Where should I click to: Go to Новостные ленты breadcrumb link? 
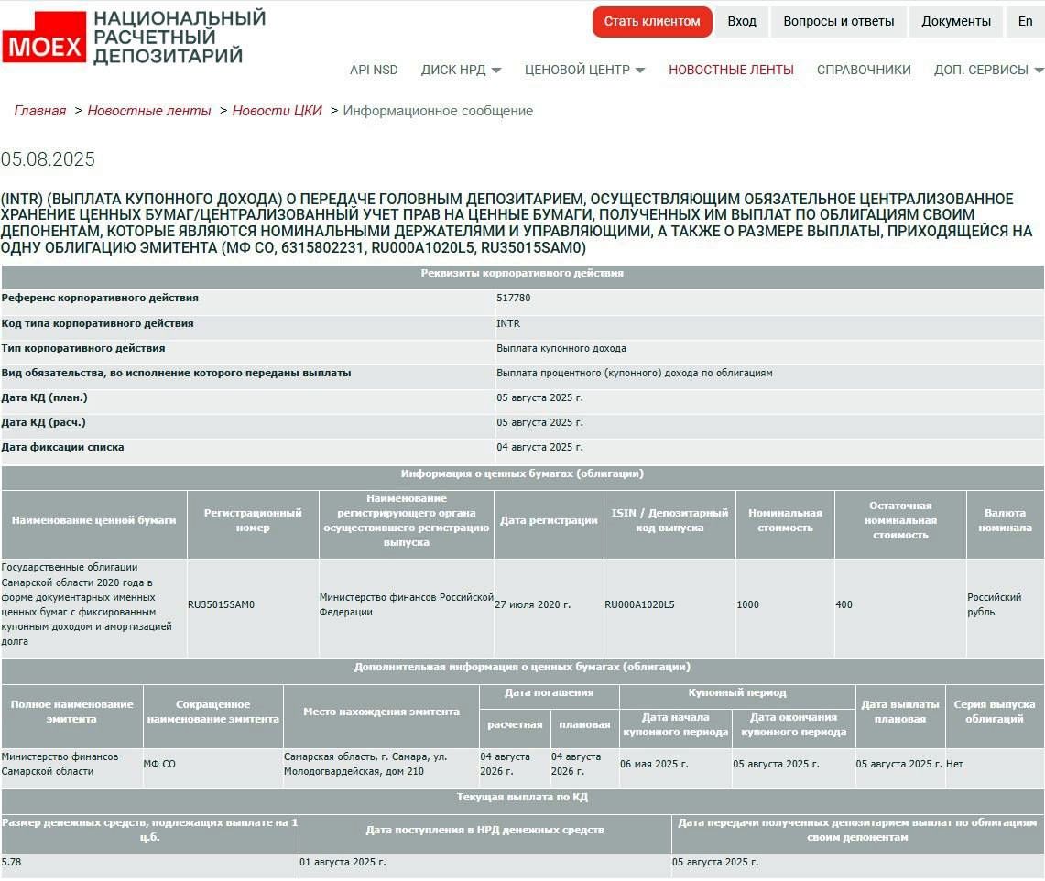[x=149, y=111]
